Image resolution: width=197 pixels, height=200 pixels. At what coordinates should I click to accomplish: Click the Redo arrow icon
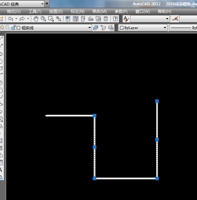[22, 19]
